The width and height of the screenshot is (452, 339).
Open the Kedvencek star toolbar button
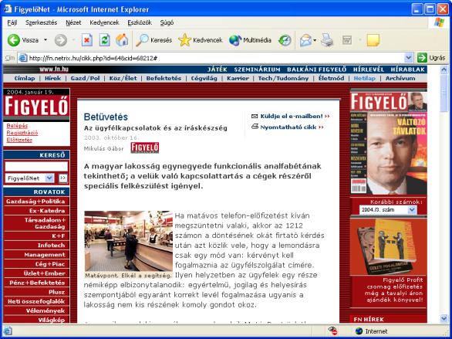201,40
